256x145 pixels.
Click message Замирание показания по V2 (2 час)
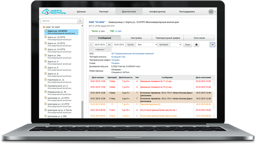click(x=156, y=87)
